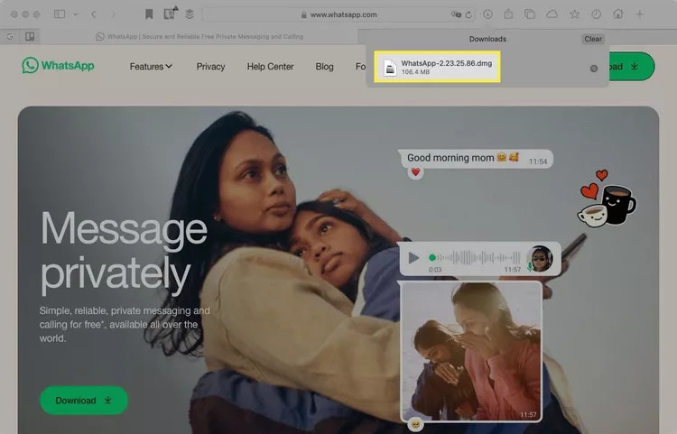Viewport: 677px width, 434px height.
Task: Play the voice message
Action: point(413,257)
